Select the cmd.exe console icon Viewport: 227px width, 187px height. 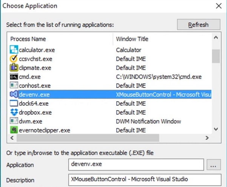pyautogui.click(x=14, y=77)
